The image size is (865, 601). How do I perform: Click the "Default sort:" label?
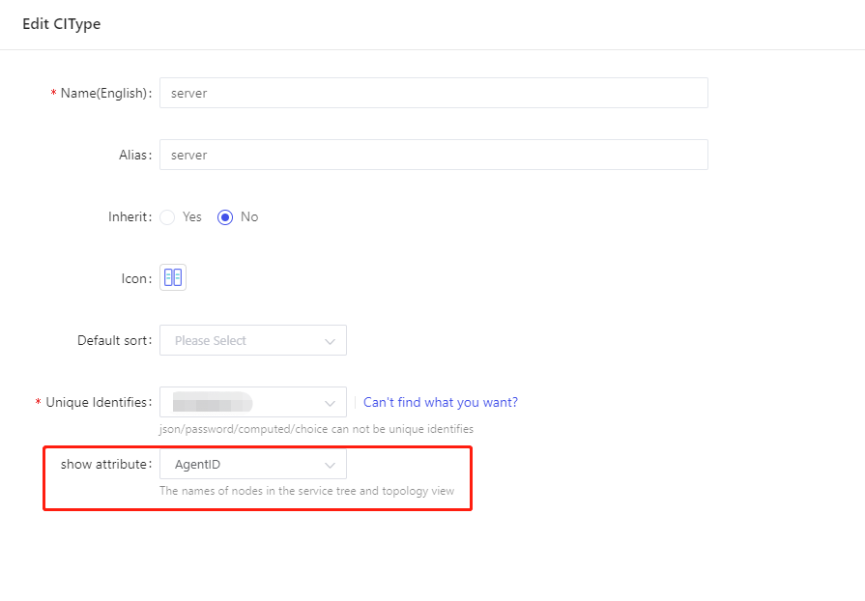pyautogui.click(x=114, y=340)
